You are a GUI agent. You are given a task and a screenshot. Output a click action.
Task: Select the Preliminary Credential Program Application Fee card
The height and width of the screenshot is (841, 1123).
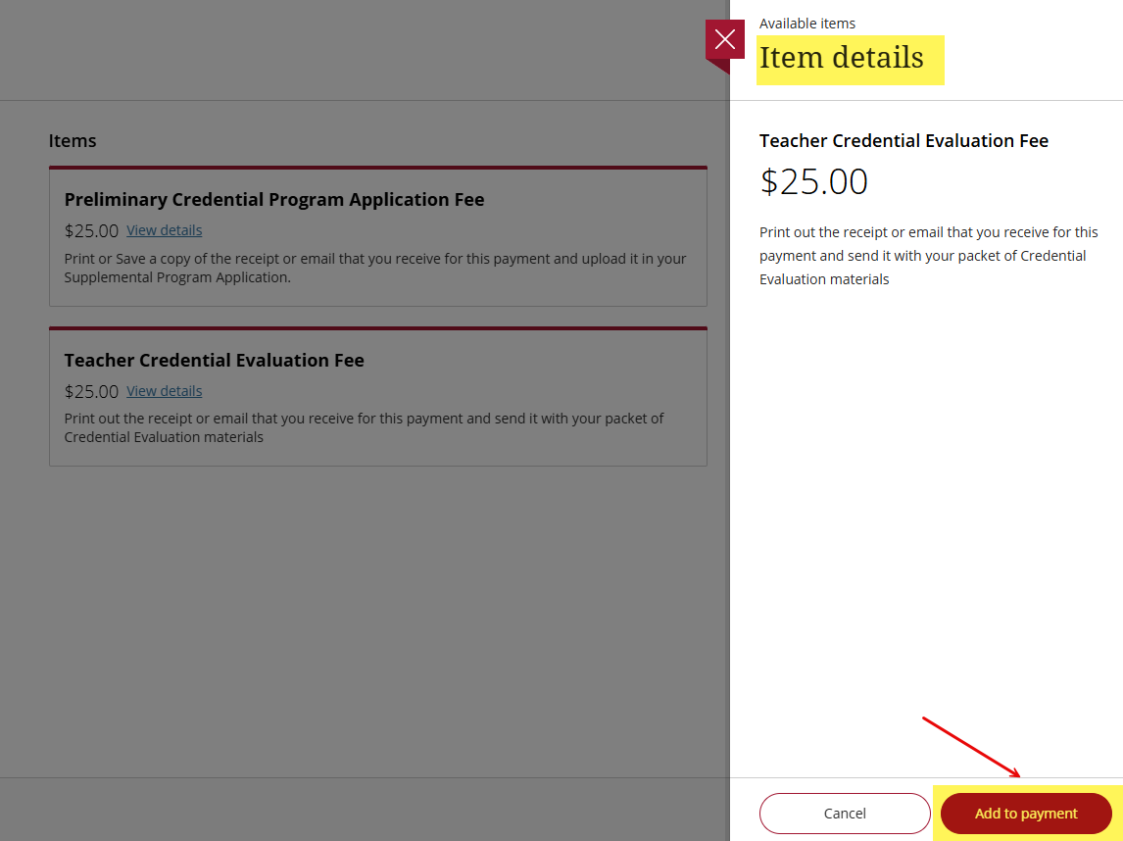377,235
